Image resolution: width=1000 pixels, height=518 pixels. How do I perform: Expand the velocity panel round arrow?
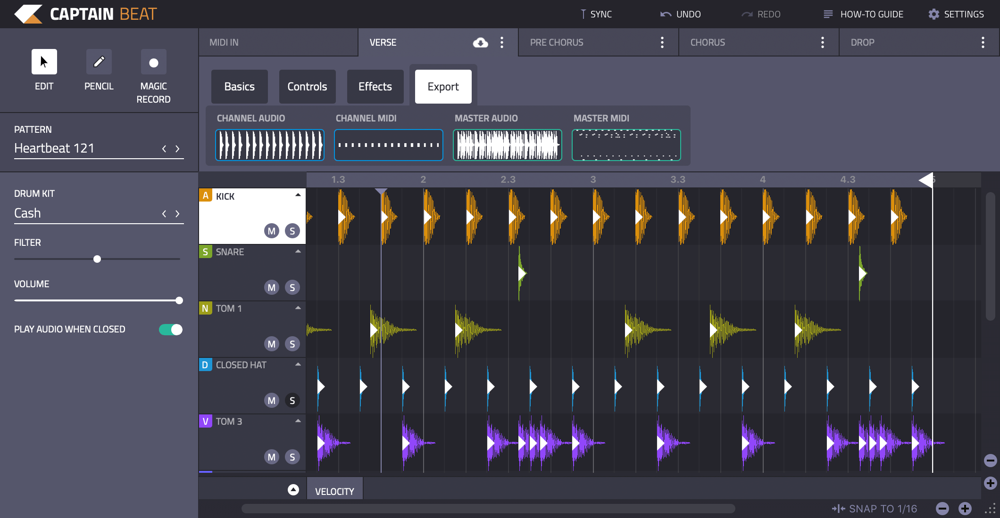pos(293,490)
